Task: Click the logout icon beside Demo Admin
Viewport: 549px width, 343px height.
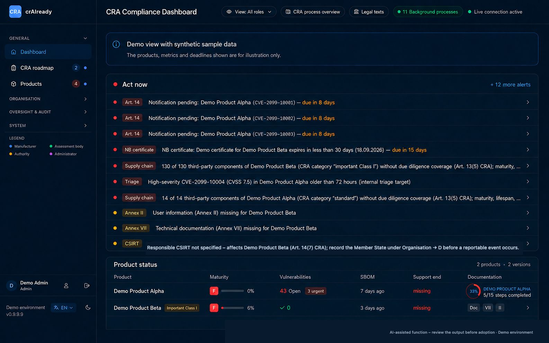Action: click(87, 286)
